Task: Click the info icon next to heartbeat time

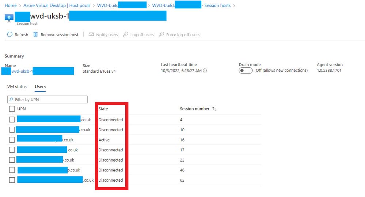Action: click(205, 71)
